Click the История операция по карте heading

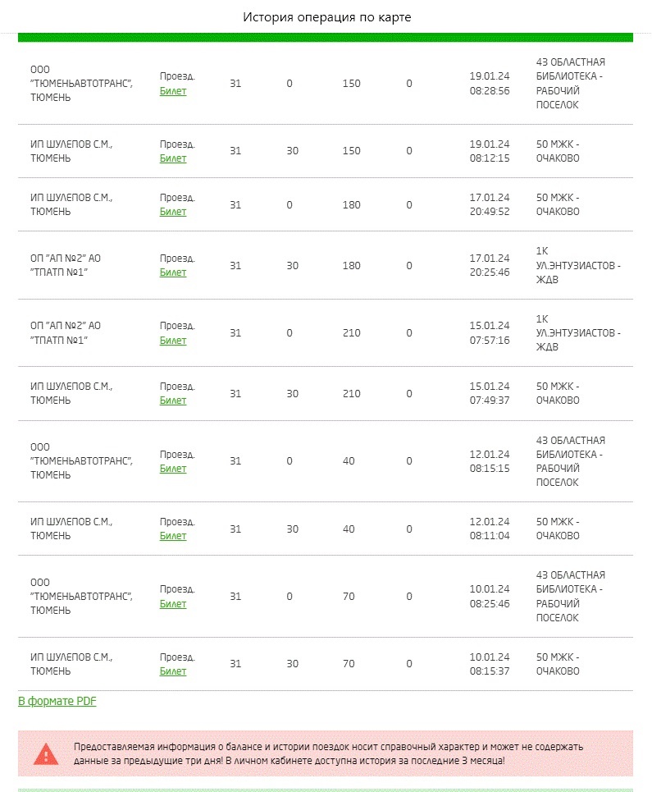click(326, 17)
